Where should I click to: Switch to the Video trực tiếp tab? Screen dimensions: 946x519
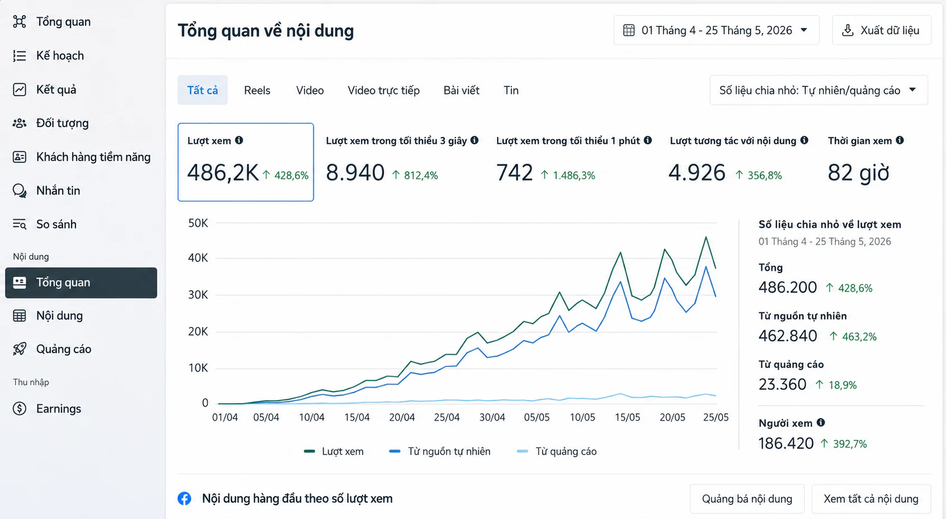[383, 91]
